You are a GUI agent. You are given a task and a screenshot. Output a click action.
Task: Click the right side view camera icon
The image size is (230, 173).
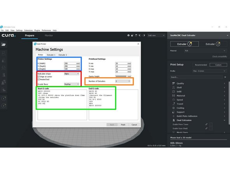144,35
